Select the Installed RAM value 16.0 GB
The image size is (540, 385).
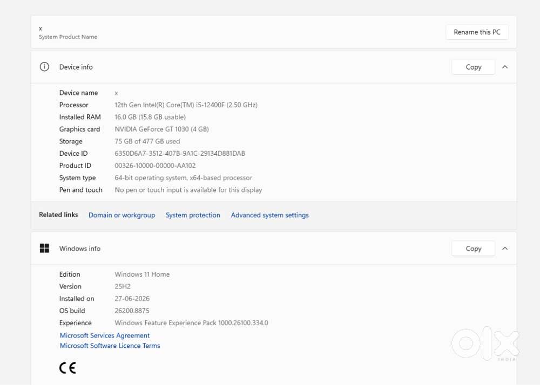click(x=150, y=117)
